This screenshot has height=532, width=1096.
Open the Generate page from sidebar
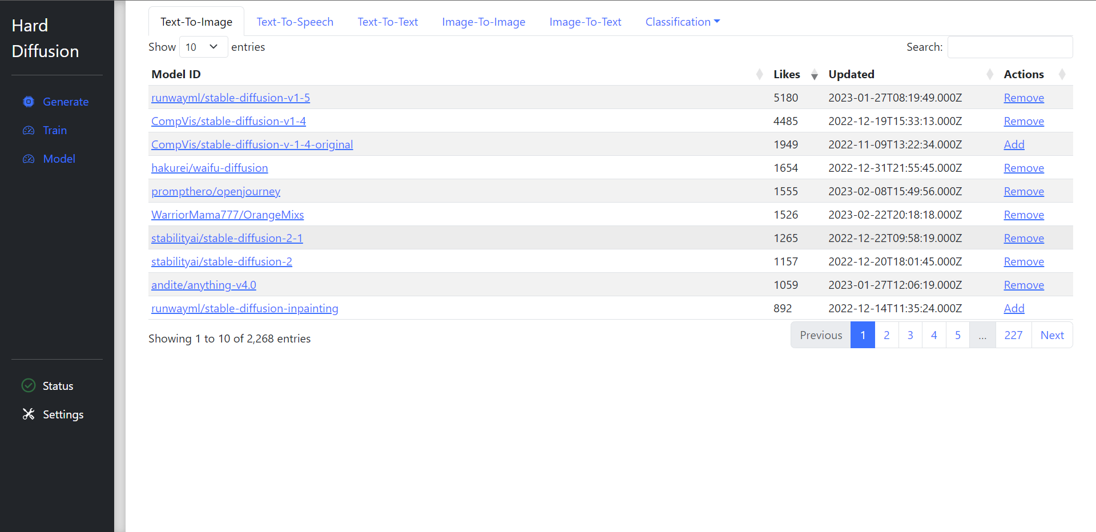click(x=66, y=102)
